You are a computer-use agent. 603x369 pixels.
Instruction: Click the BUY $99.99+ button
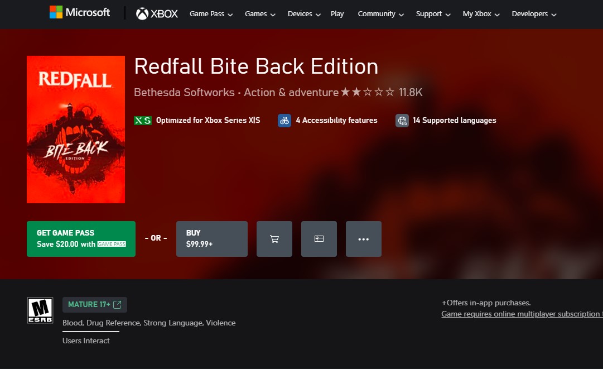(x=211, y=238)
